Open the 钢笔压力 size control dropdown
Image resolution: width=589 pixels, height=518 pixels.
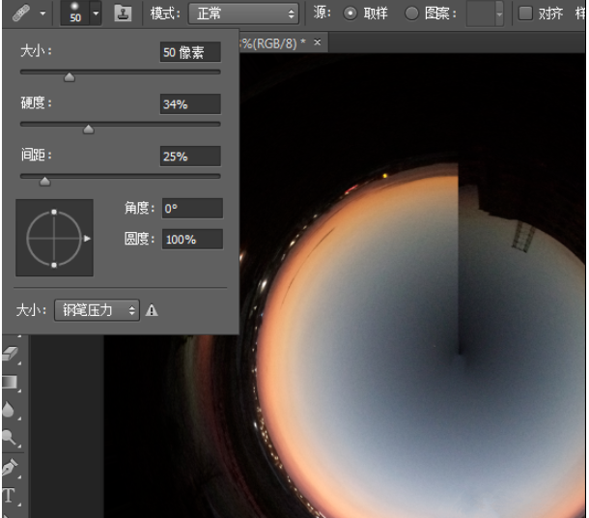pyautogui.click(x=97, y=310)
